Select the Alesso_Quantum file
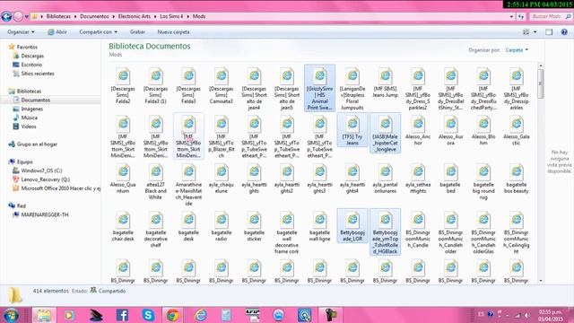 [123, 179]
